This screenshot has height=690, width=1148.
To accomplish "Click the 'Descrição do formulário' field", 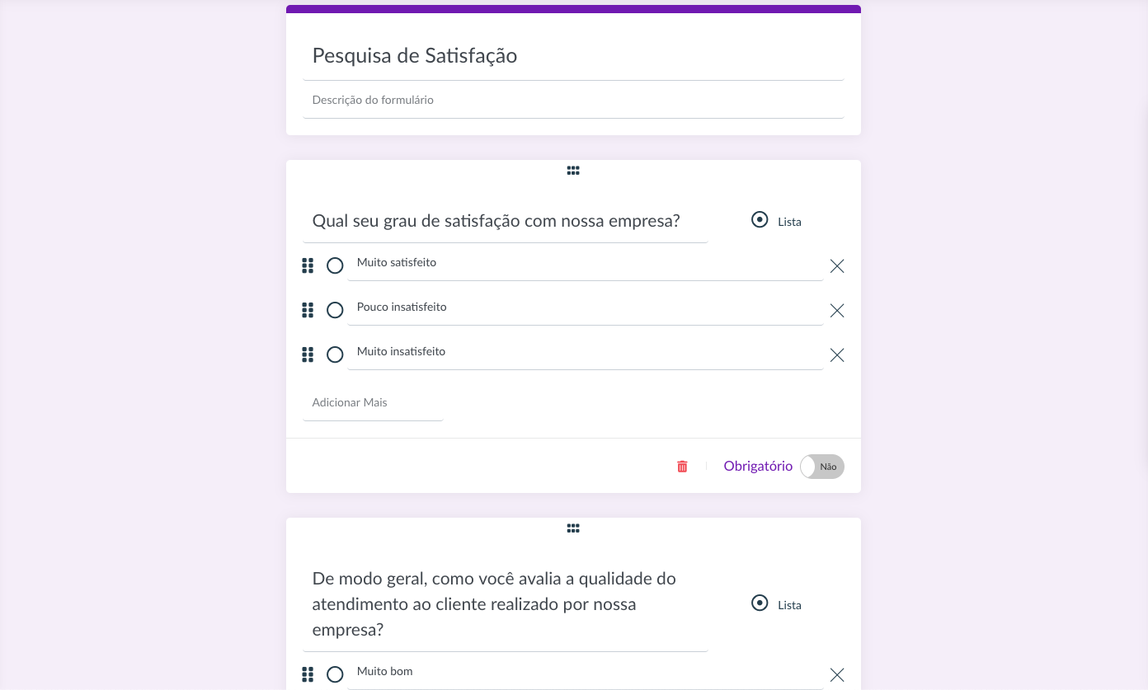I will (x=573, y=101).
